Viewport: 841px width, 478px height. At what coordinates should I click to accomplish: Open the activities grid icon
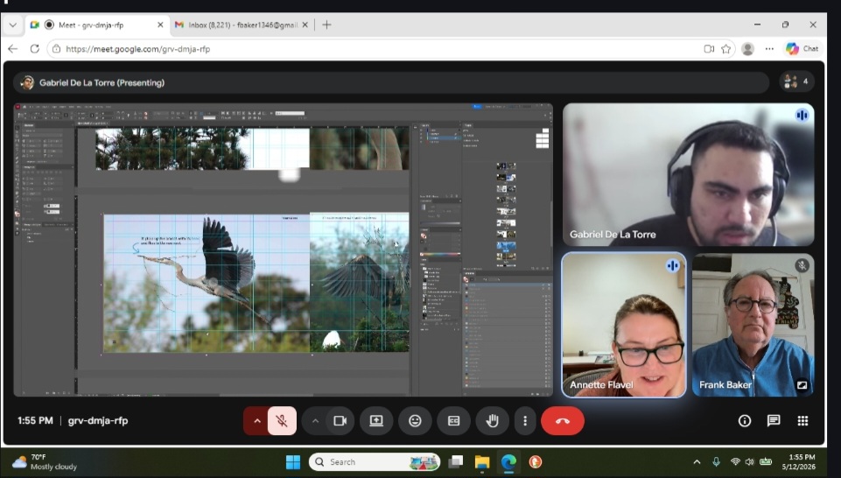click(802, 420)
